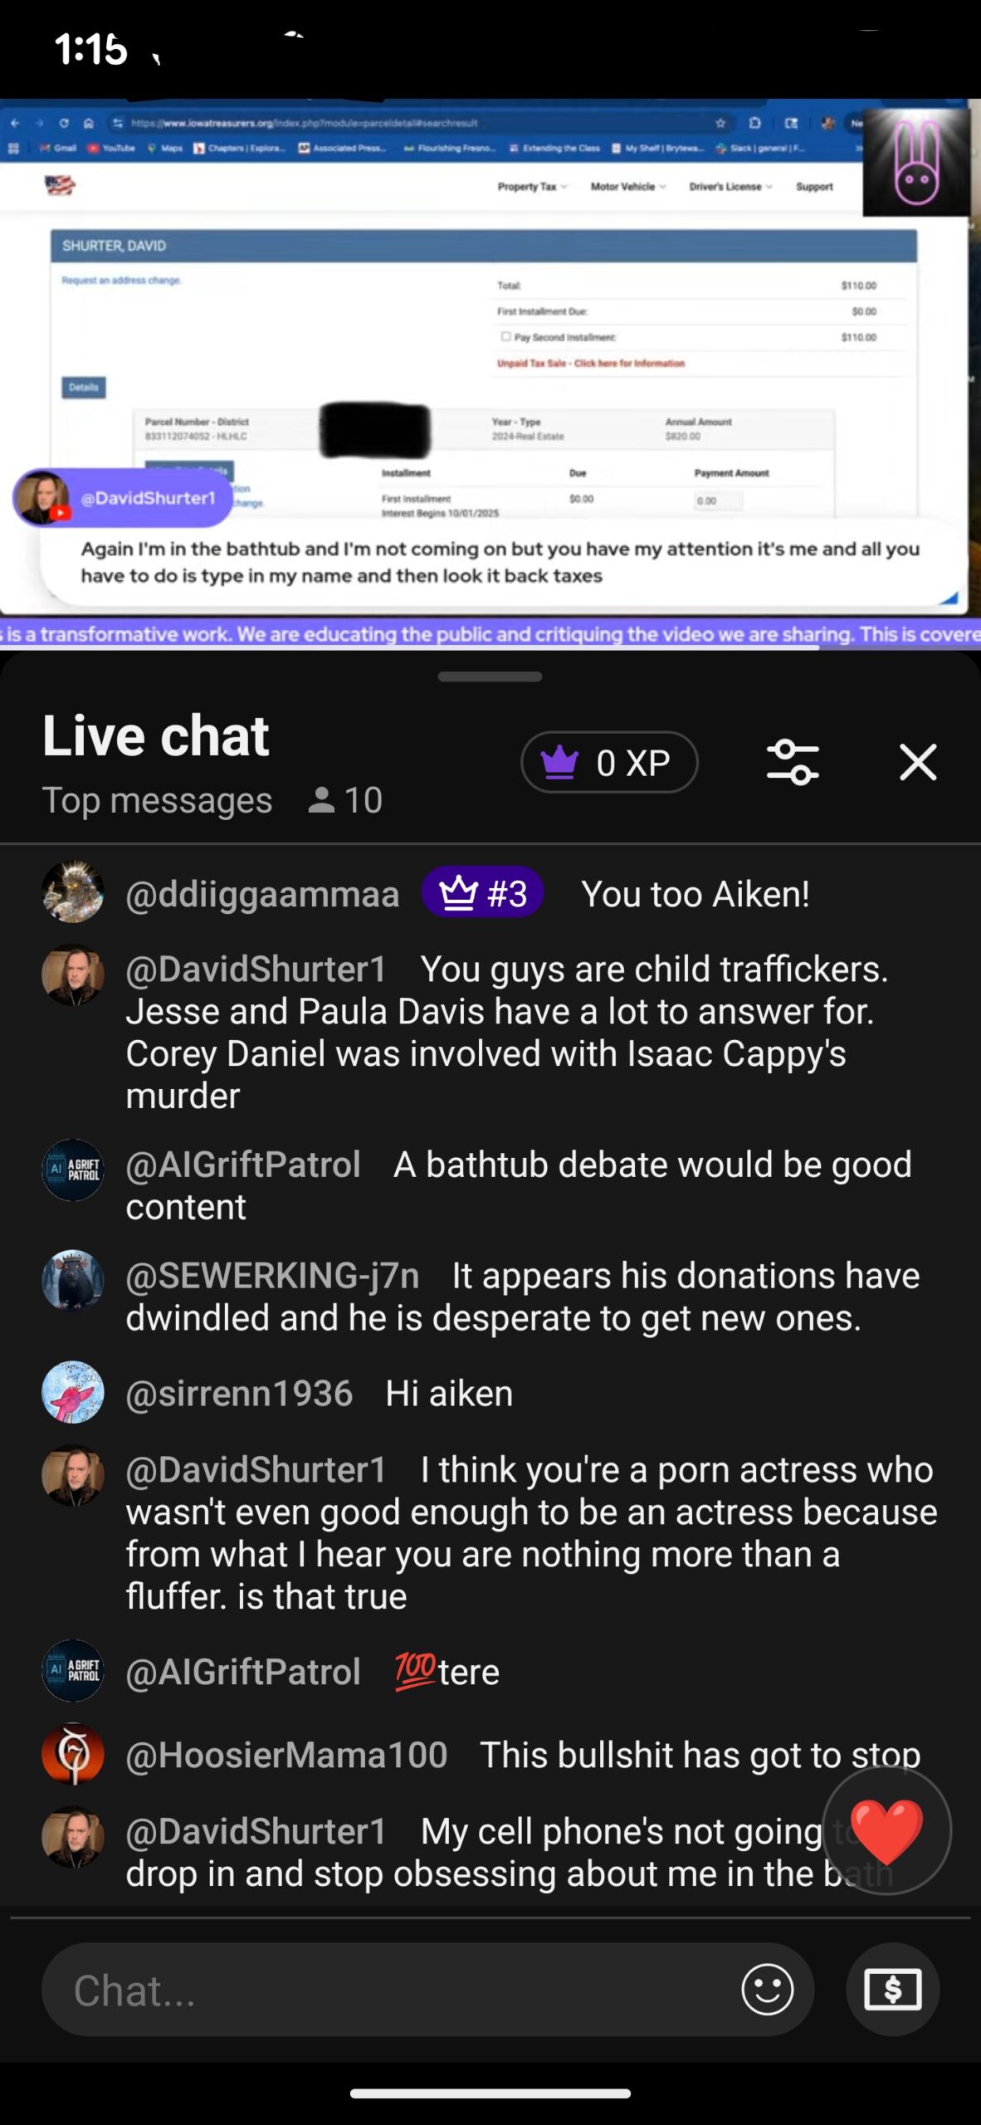Tap the #3 crown rank badge
This screenshot has height=2125, width=981.
click(483, 893)
